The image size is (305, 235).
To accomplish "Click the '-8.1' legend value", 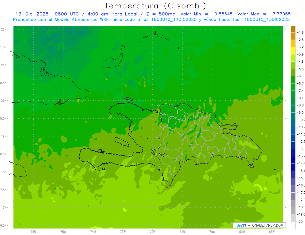I will point(300,98).
